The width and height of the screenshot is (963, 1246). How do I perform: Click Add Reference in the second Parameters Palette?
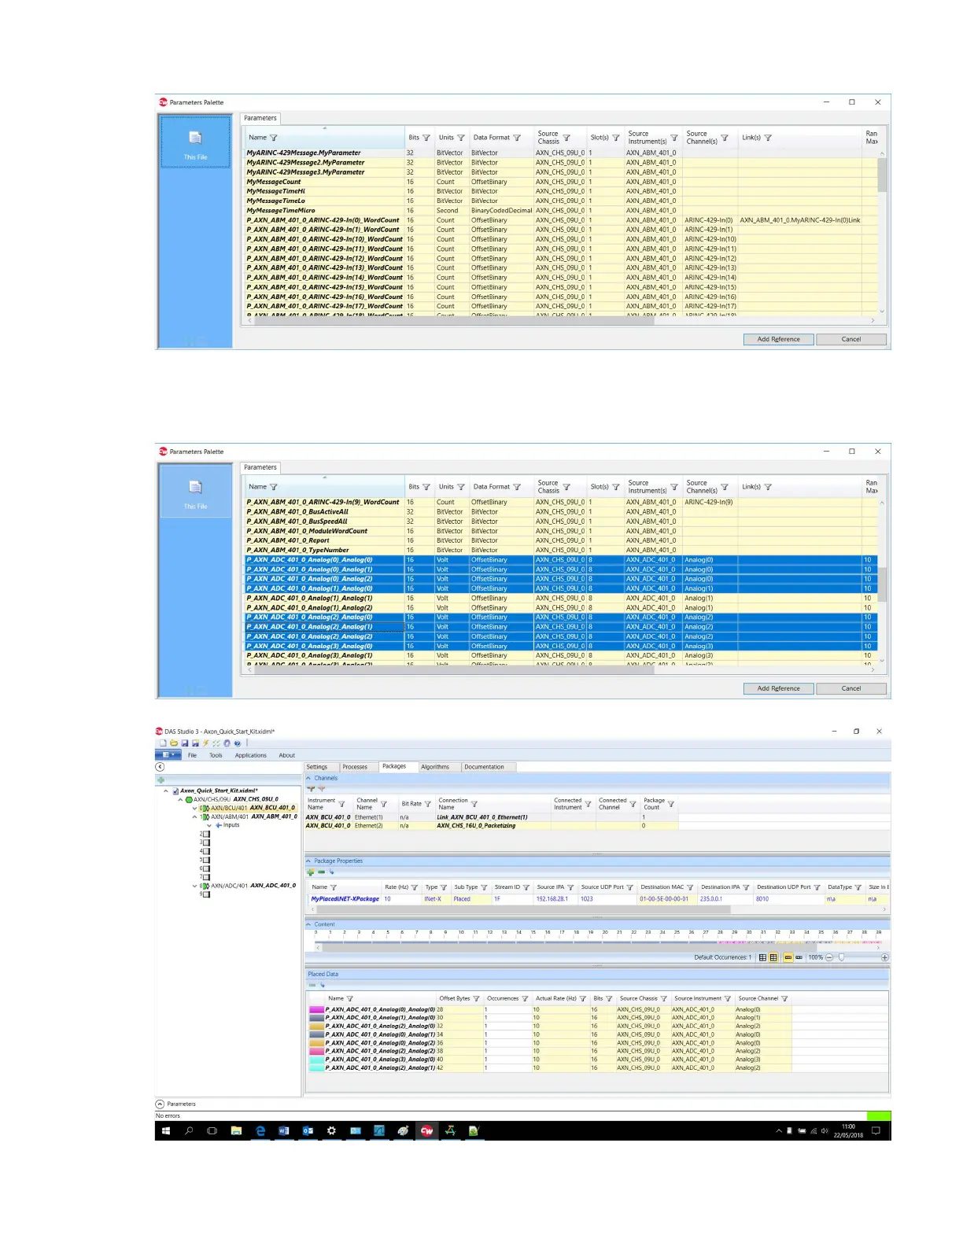tap(778, 688)
